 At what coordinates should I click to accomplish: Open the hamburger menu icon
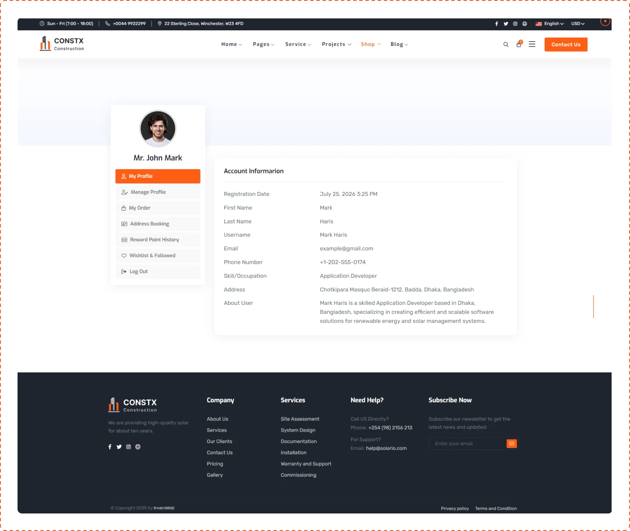[532, 44]
